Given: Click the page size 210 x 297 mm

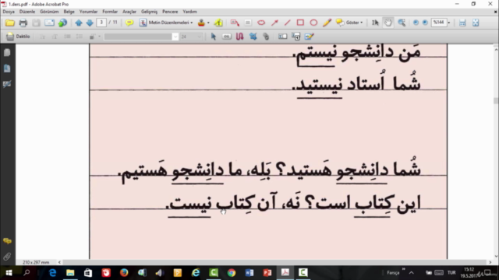Looking at the screenshot, I should tap(36, 263).
